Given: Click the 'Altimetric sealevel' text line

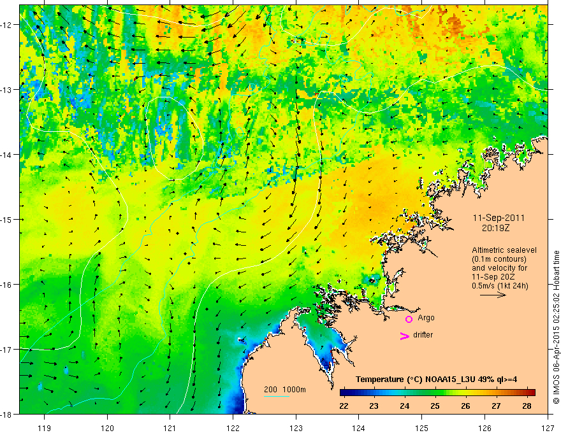Looking at the screenshot, I should 504,250.
